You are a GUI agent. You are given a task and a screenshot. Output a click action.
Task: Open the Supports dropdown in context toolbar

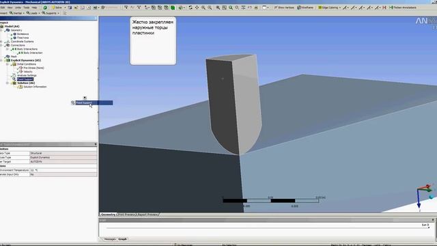(x=51, y=13)
